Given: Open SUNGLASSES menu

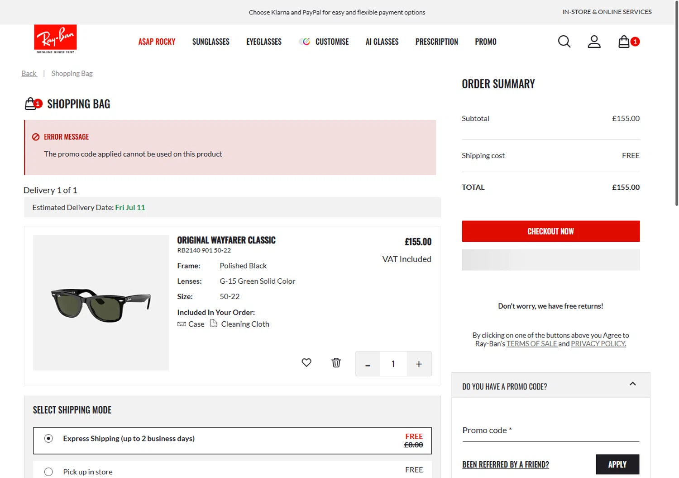Looking at the screenshot, I should (x=210, y=42).
